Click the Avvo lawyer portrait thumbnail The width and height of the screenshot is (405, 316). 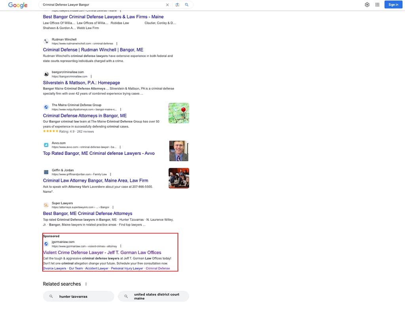click(179, 151)
